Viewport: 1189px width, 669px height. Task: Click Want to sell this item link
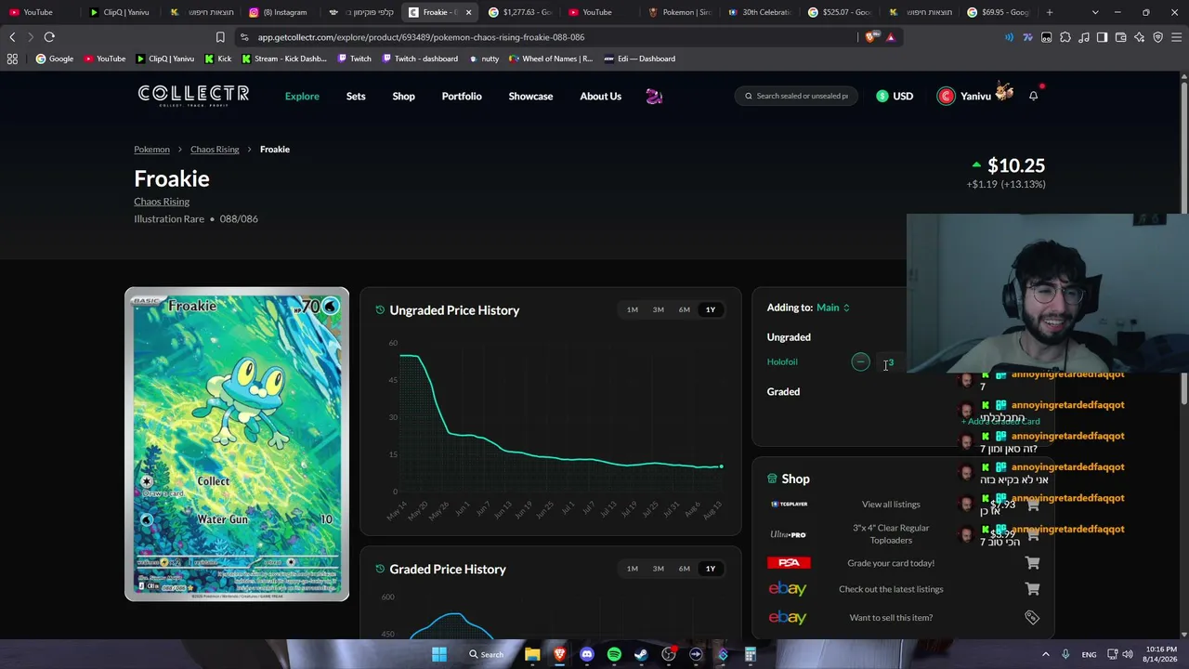[891, 618]
